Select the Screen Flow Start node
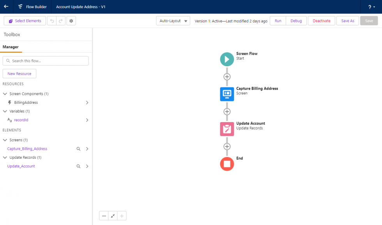This screenshot has height=225, width=382. point(227,59)
